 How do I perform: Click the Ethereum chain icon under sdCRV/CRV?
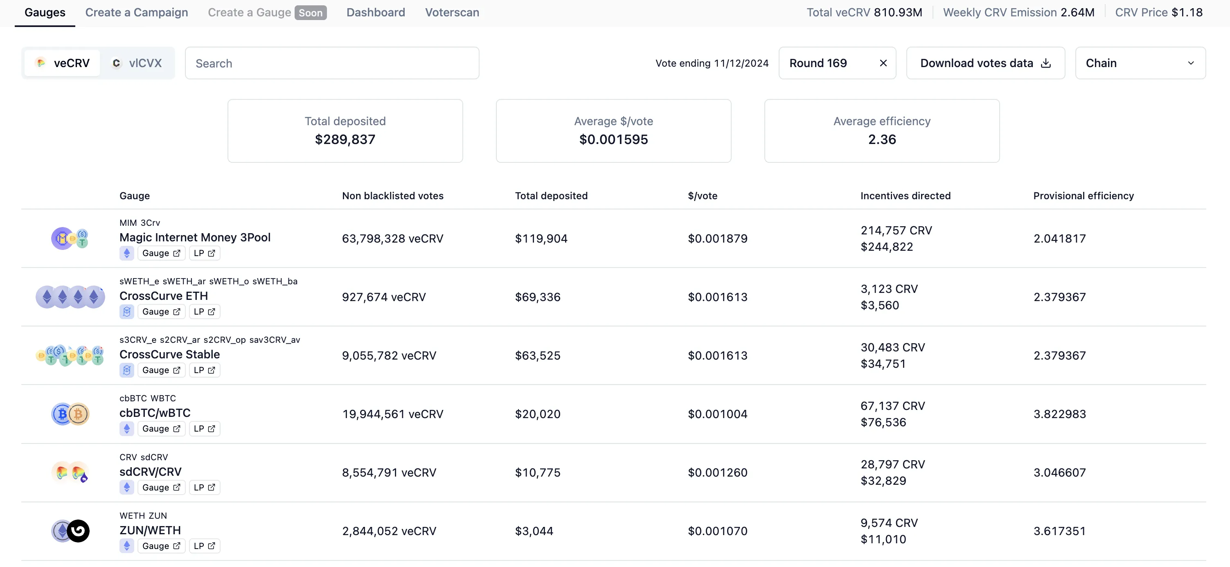coord(126,487)
